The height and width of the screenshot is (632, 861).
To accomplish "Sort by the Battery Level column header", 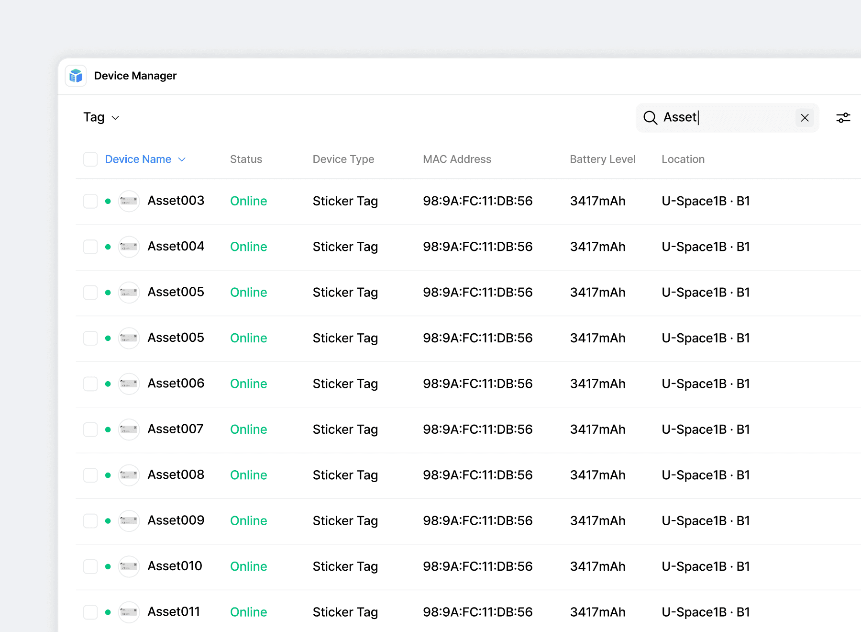I will click(x=602, y=159).
